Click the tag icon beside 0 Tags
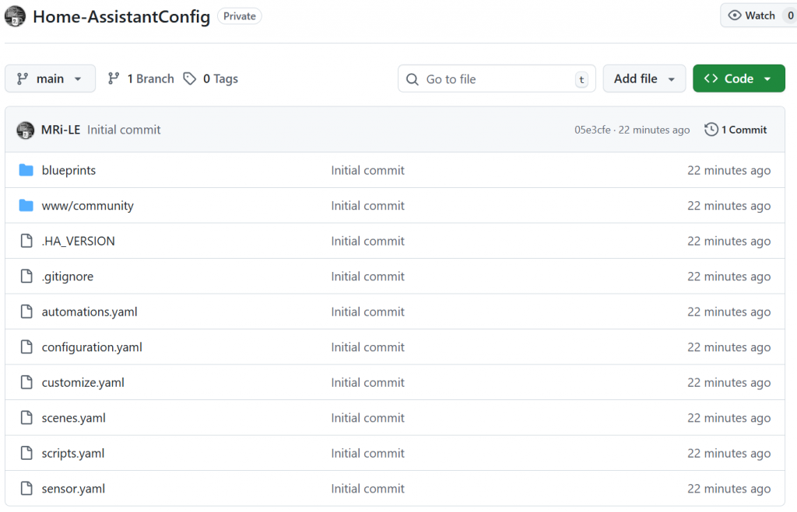Screen dimensions: 797x512 click(190, 78)
